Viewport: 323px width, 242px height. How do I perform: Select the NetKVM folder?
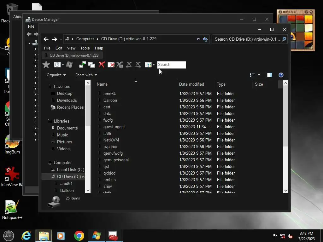111,140
